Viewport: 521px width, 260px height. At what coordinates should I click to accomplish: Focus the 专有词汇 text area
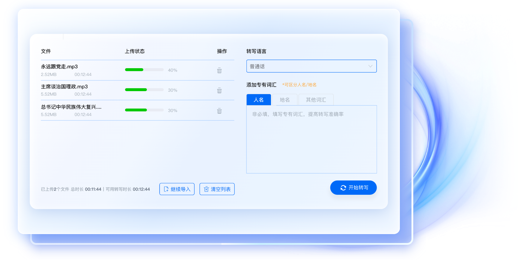tap(312, 139)
